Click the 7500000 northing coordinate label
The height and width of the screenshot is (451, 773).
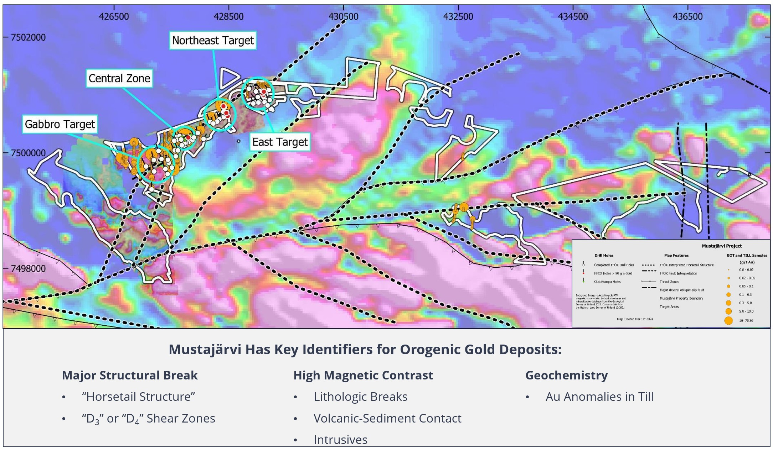coord(29,153)
